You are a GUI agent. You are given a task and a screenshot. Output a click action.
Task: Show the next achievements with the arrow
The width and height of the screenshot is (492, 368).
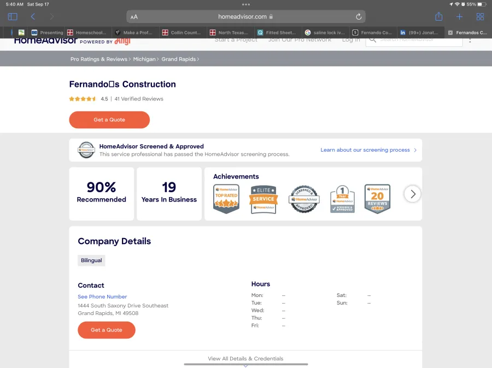[412, 194]
